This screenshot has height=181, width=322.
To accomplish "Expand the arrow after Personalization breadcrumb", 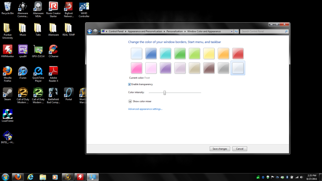I will pyautogui.click(x=185, y=31).
